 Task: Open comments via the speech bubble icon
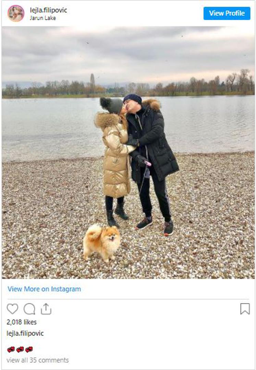pos(29,309)
